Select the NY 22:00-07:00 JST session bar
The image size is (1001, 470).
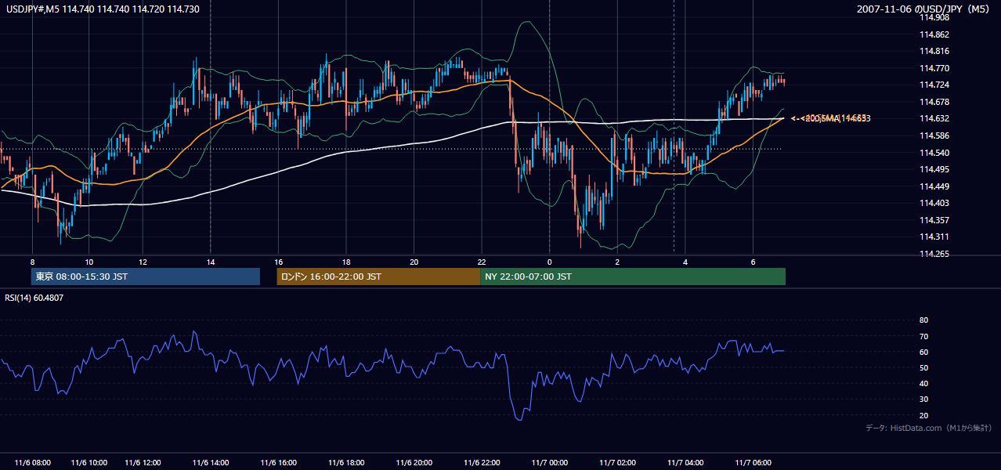(633, 277)
